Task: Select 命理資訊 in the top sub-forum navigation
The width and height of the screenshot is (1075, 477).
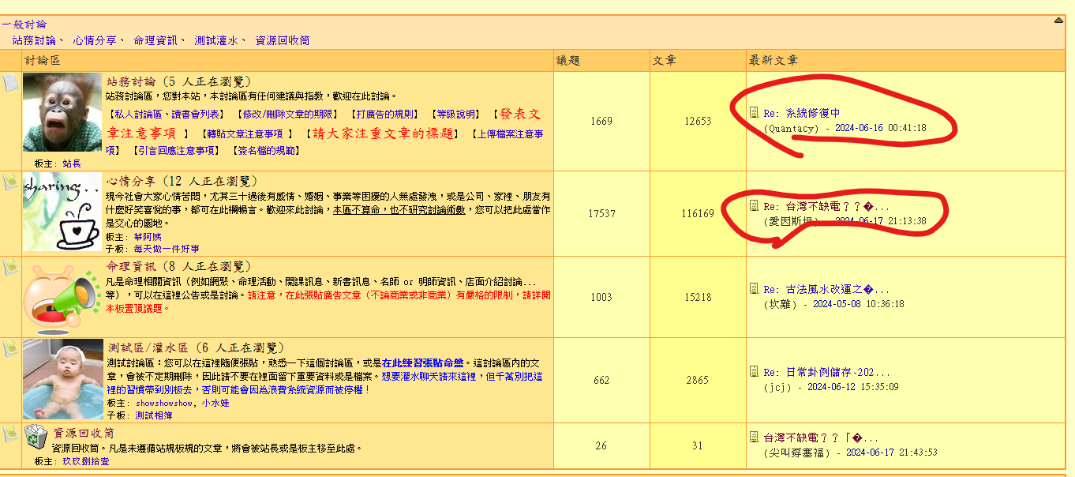Action: point(155,40)
